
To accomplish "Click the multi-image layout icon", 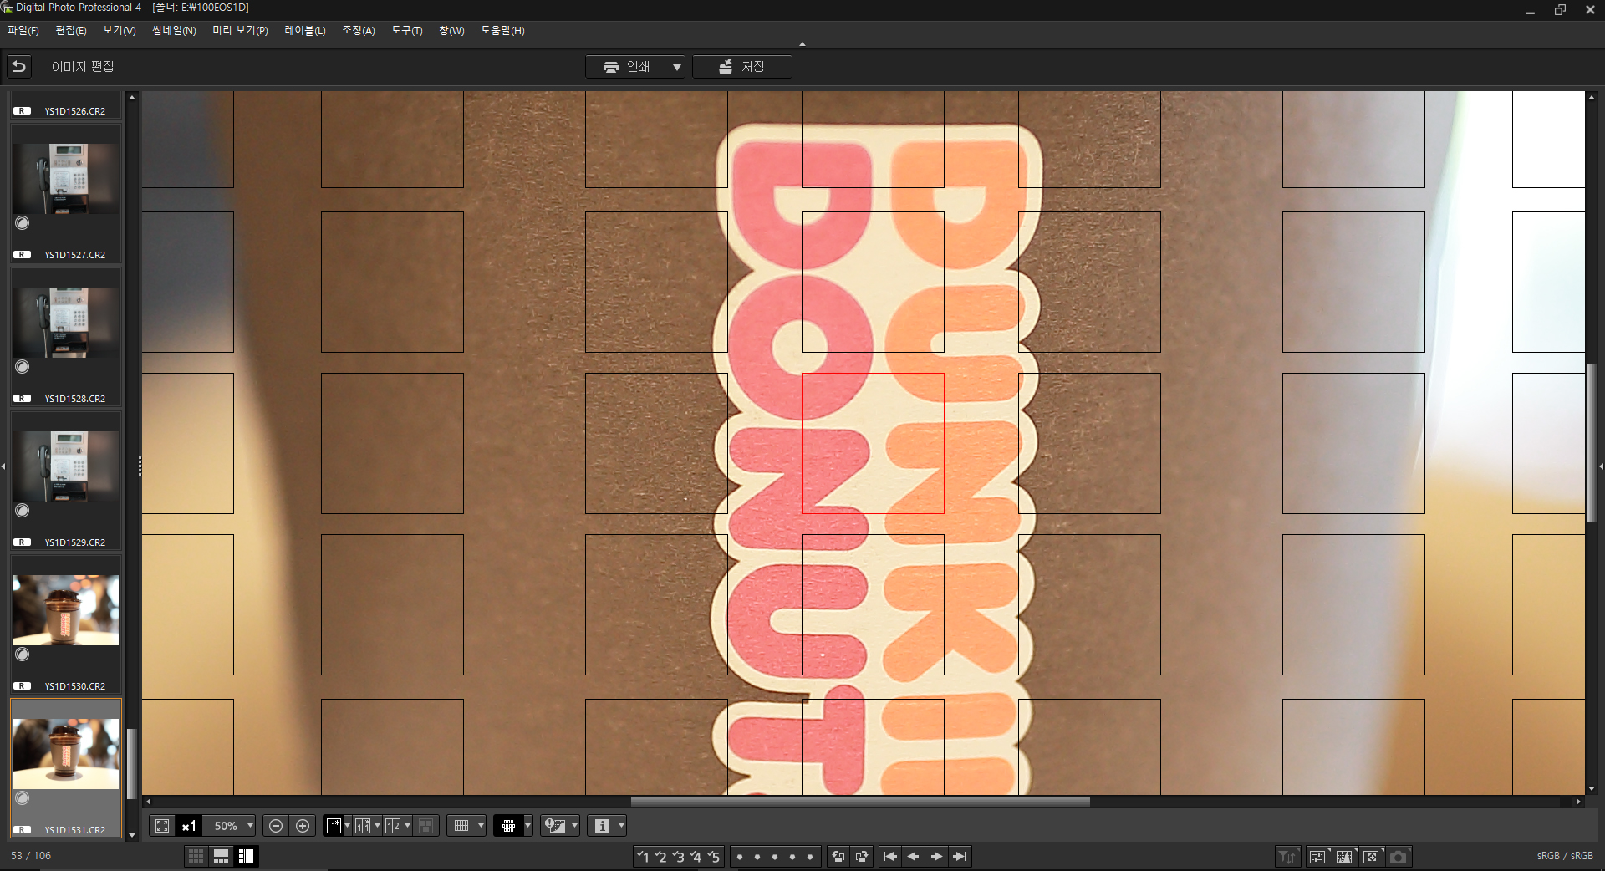I will (x=426, y=826).
